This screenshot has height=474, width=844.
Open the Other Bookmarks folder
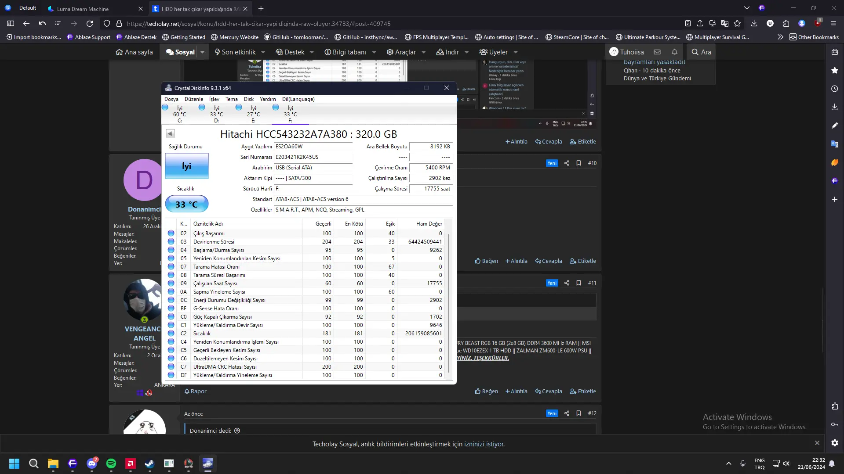tap(814, 37)
